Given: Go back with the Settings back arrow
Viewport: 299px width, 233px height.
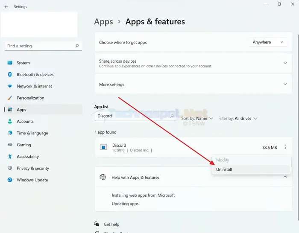Looking at the screenshot, I should point(6,7).
